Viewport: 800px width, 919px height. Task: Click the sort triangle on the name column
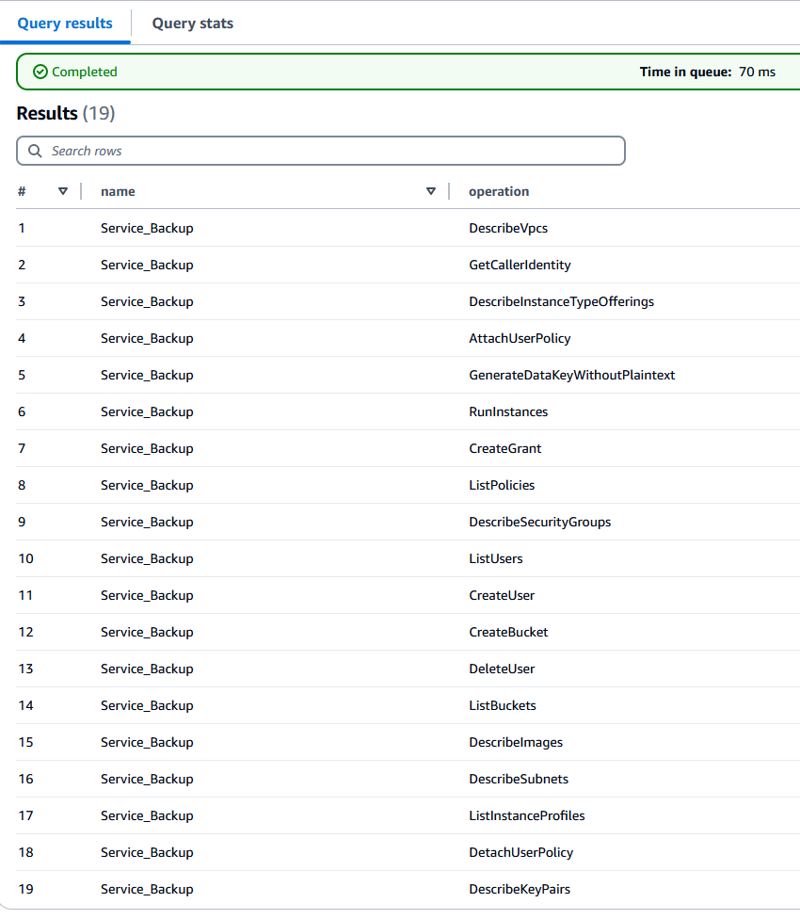tap(431, 191)
